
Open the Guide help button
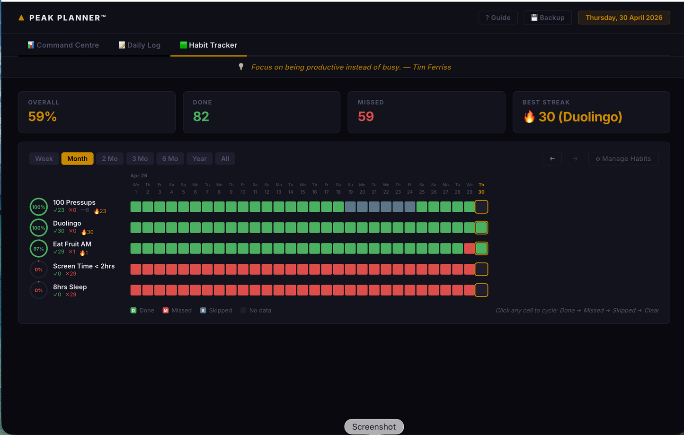pos(498,17)
